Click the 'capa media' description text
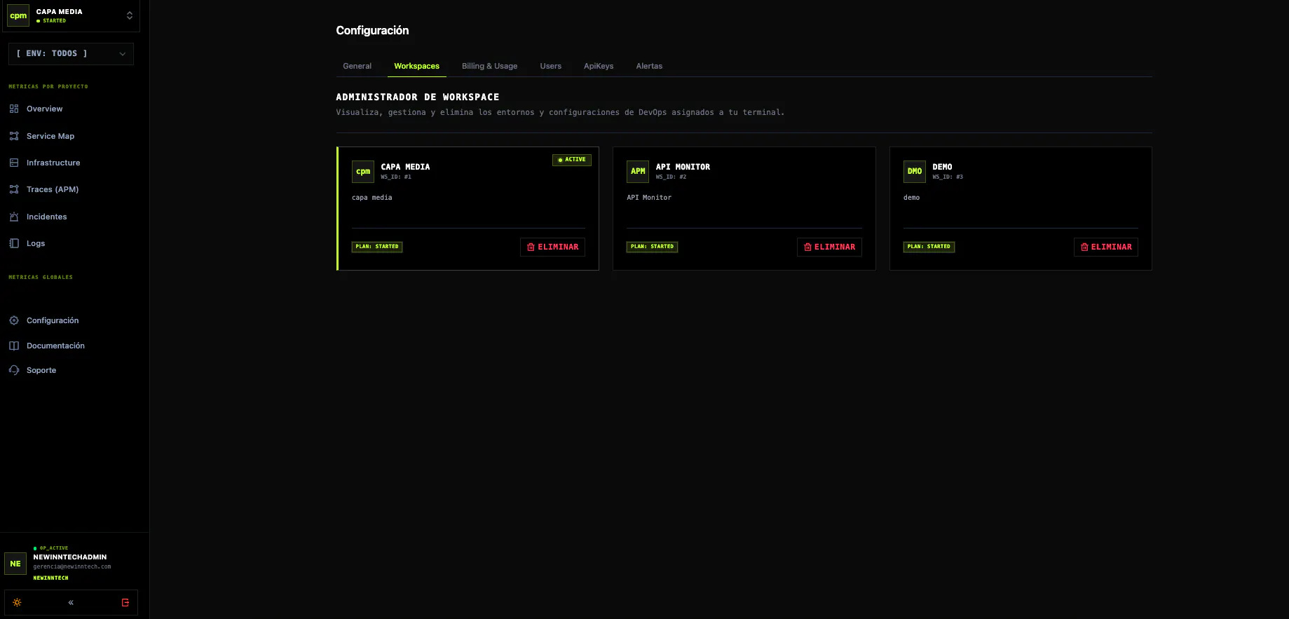This screenshot has height=619, width=1289. click(372, 198)
